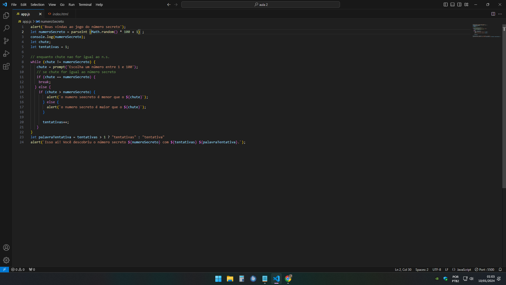Click line number 24 in the gutter
The image size is (506, 285).
pos(22,142)
